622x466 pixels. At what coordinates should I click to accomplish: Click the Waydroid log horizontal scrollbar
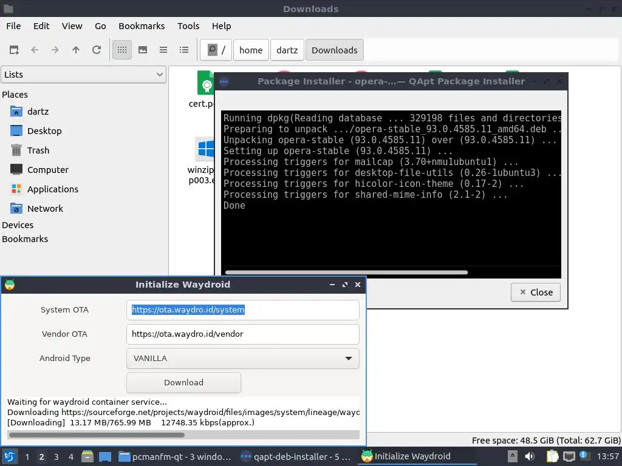(x=97, y=435)
